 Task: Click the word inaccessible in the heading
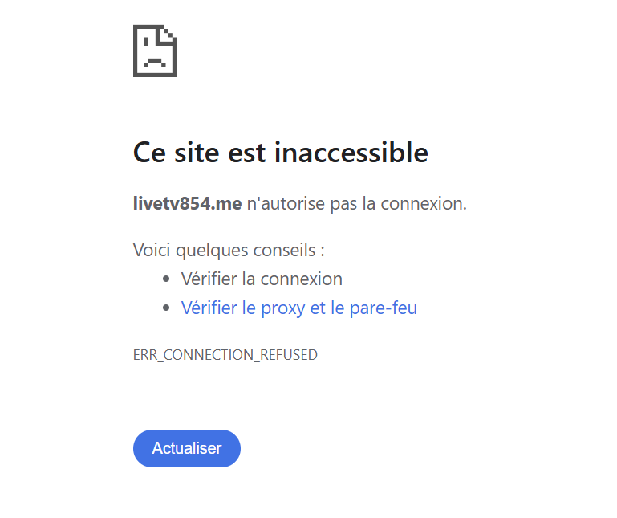pyautogui.click(x=351, y=153)
